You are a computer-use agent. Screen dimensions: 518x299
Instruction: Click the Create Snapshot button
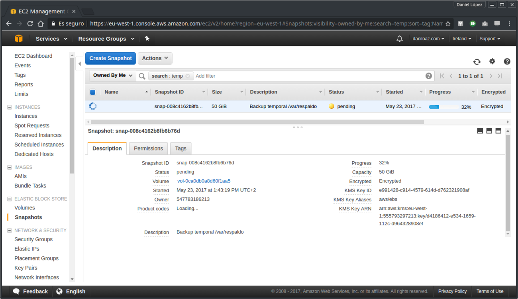click(110, 58)
